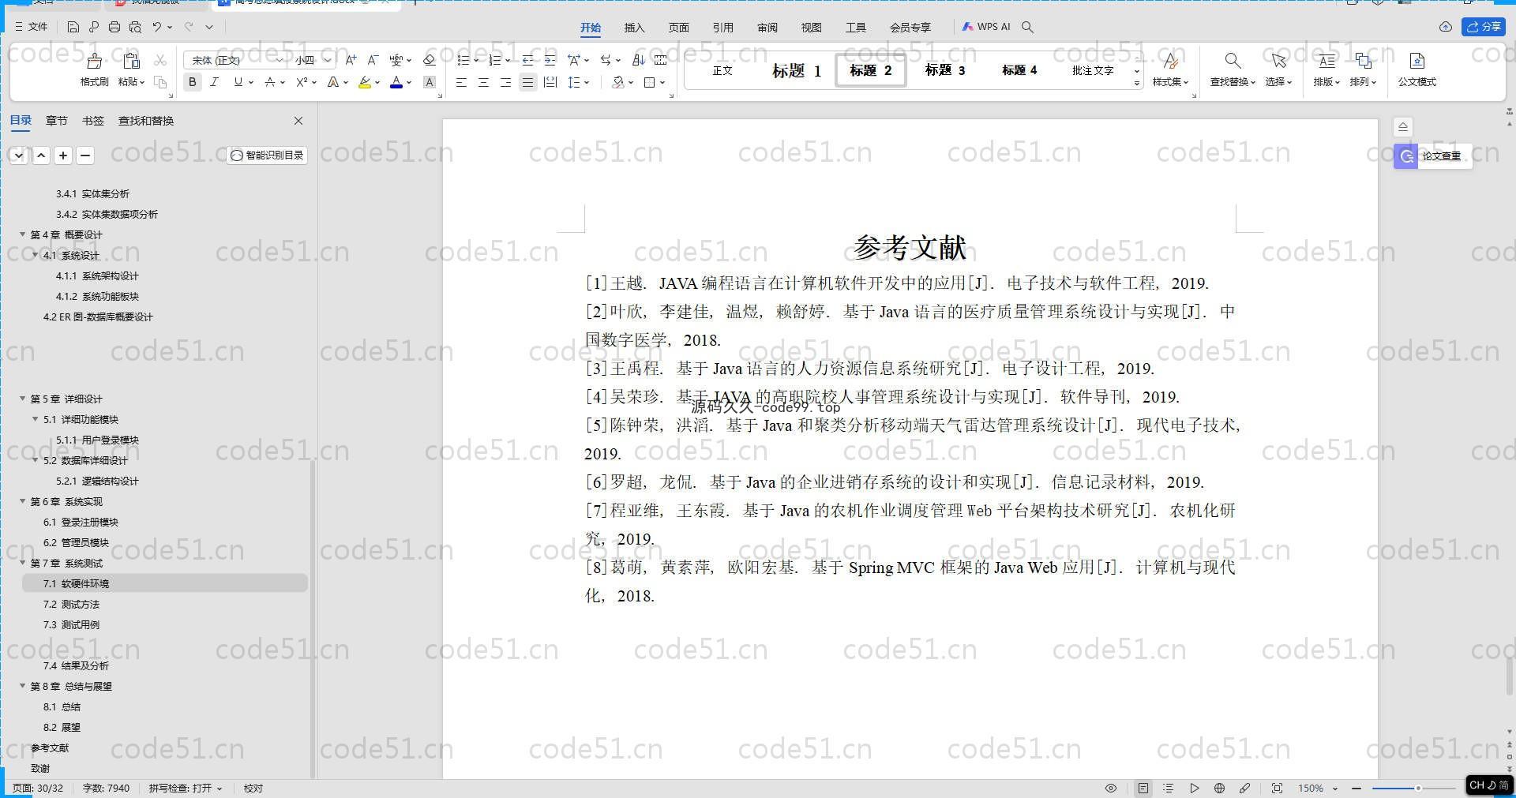Click the Decrease font size icon

point(373,60)
